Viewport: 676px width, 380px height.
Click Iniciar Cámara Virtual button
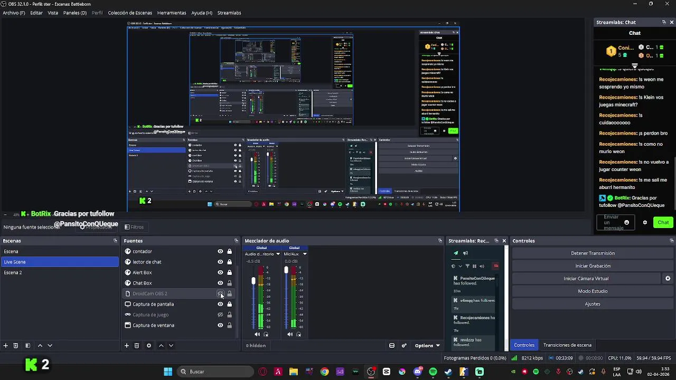click(x=586, y=279)
